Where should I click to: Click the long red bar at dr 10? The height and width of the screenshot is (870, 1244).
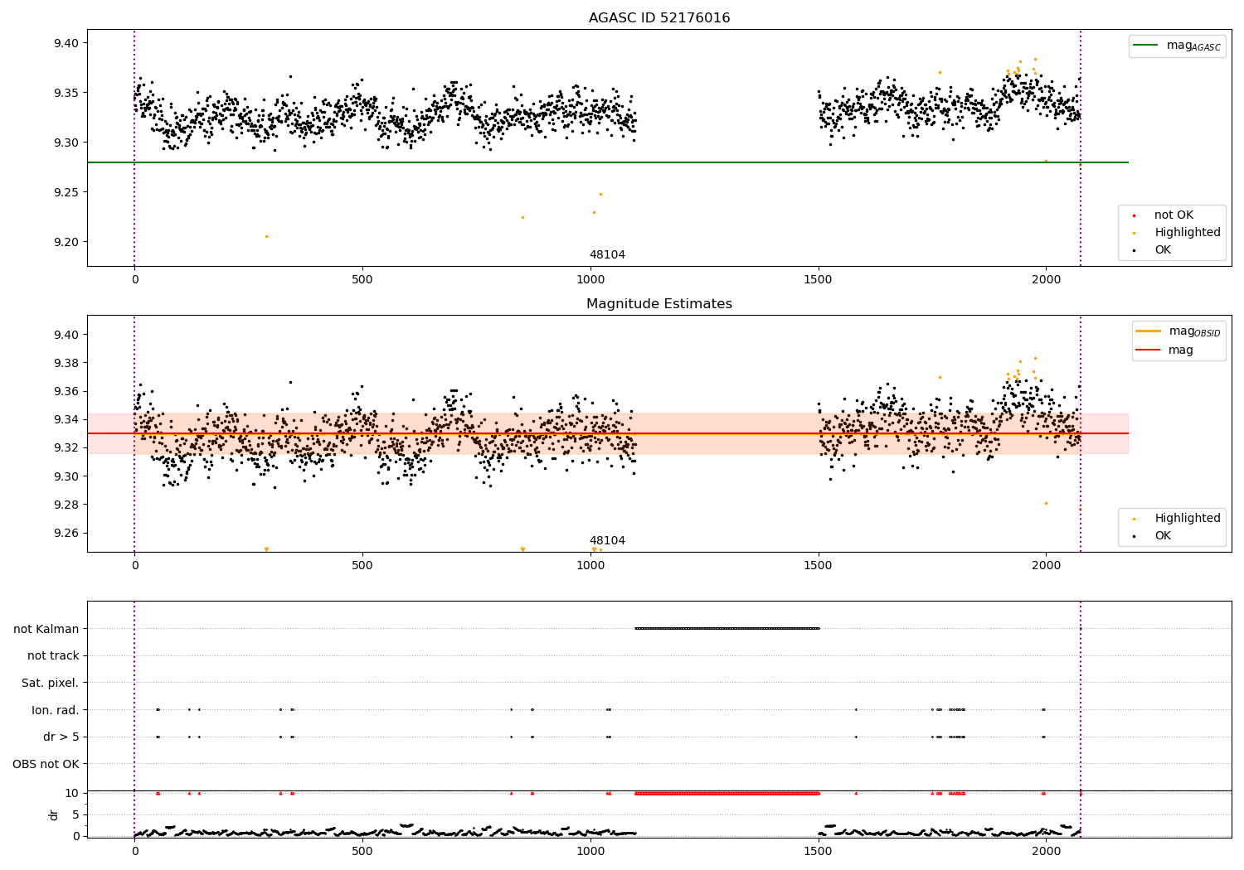click(x=727, y=793)
